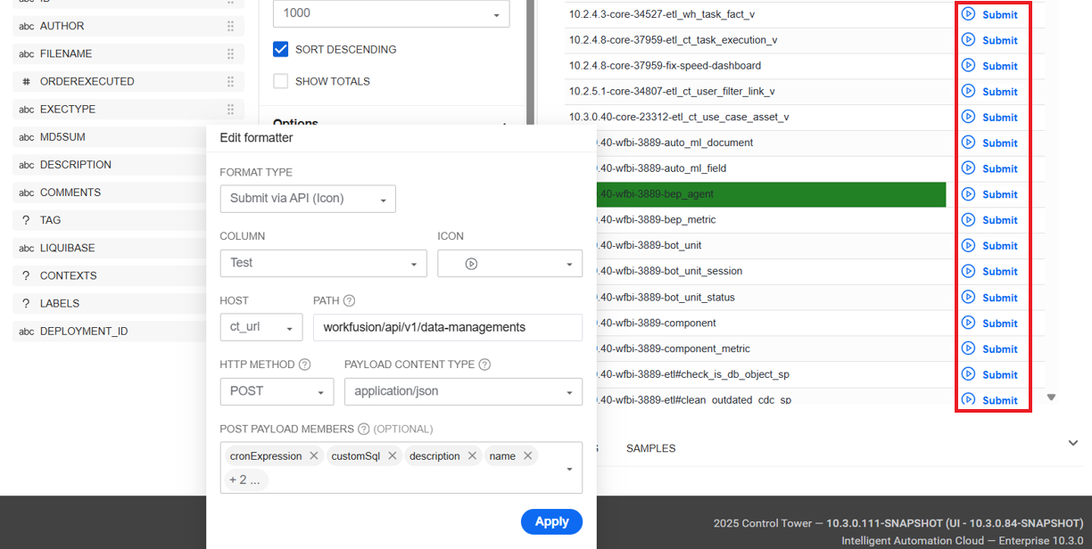Collapse section with chevron beside SAMPLES

(1072, 443)
